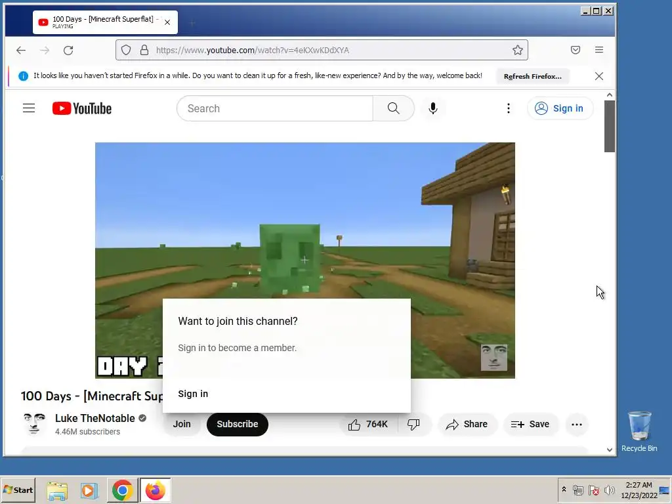The image size is (672, 504).
Task: Click the Firefox taskbar icon
Action: pyautogui.click(x=155, y=490)
